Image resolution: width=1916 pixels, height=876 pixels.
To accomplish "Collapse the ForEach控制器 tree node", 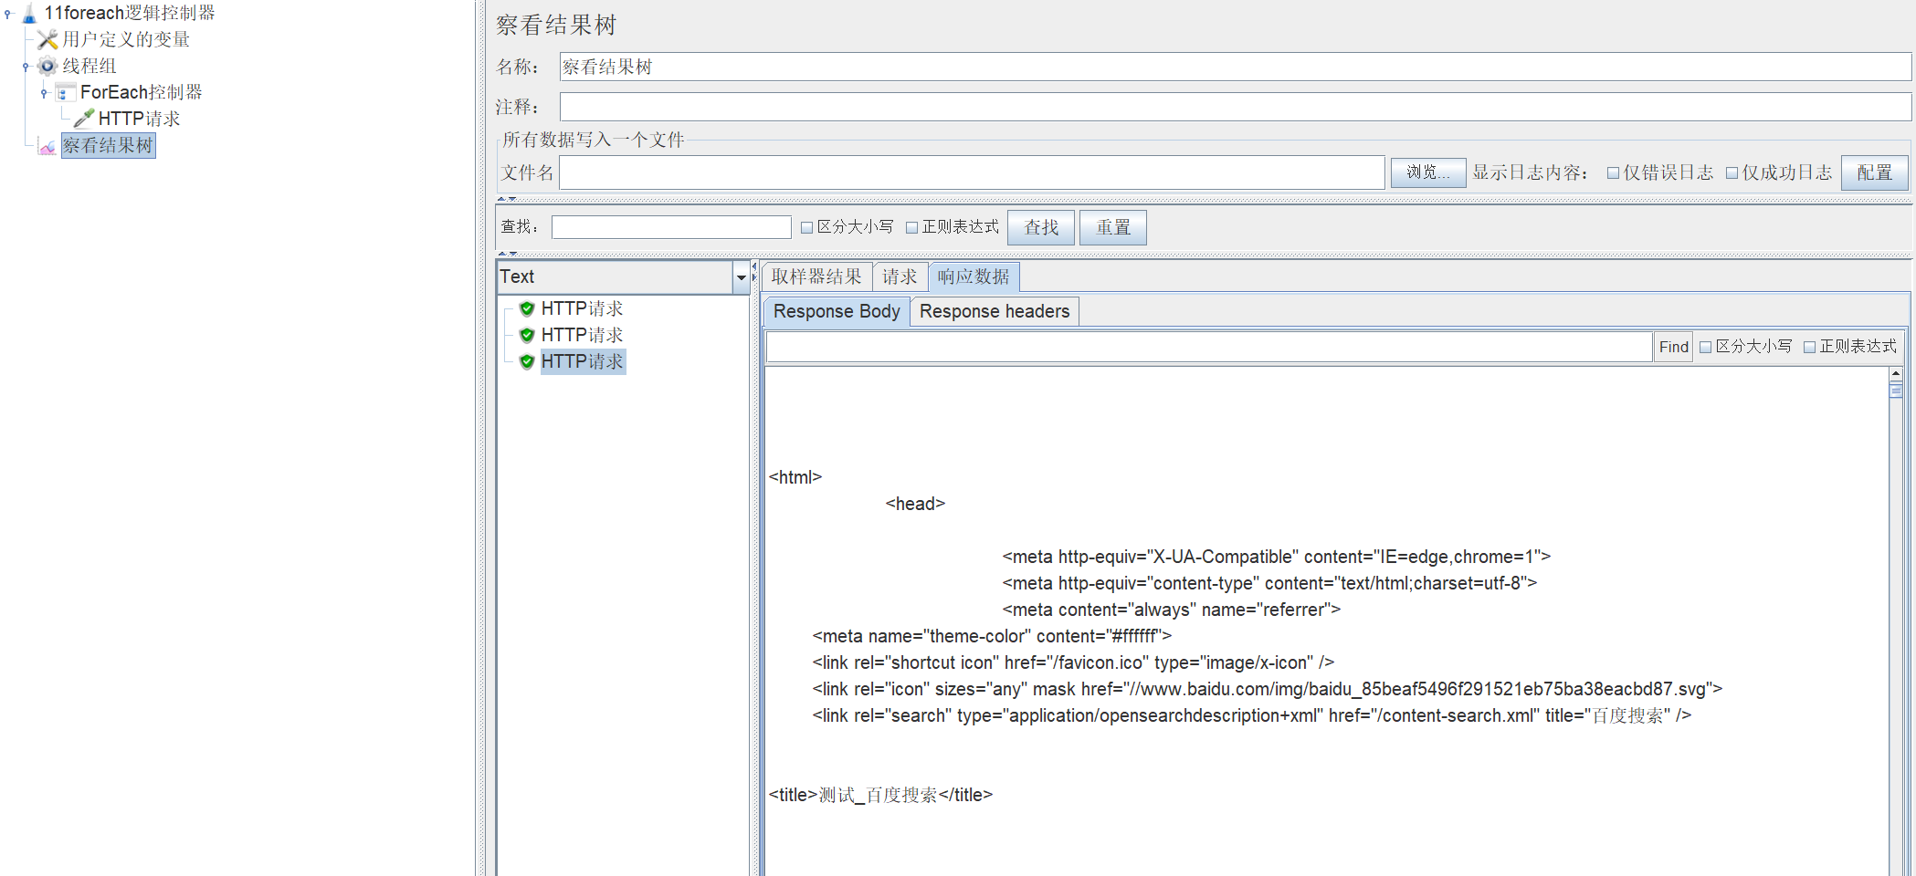I will 42,91.
